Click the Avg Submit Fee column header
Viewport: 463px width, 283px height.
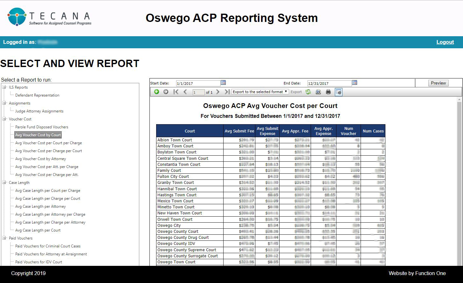(x=239, y=131)
